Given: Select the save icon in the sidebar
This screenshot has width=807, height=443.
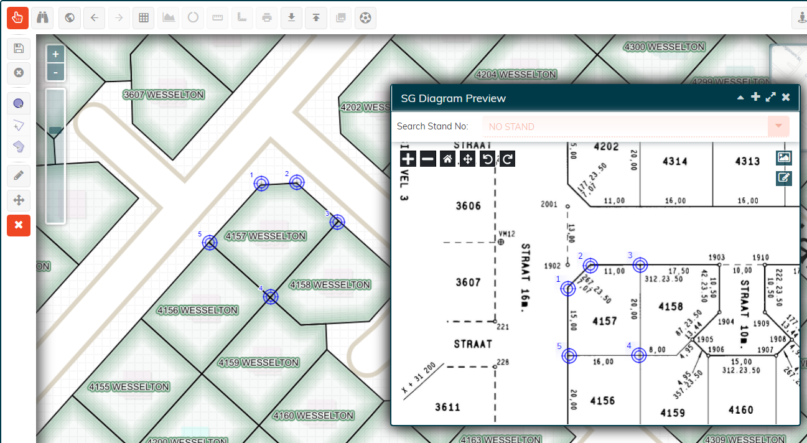Looking at the screenshot, I should [19, 49].
